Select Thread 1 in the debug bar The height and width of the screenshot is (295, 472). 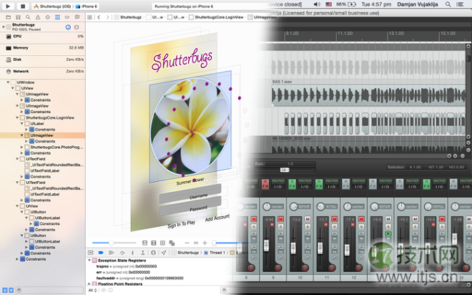coord(215,253)
